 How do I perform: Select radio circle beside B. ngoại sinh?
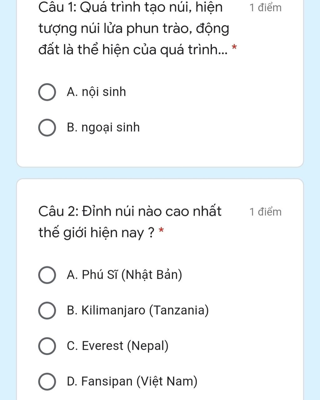click(x=47, y=128)
